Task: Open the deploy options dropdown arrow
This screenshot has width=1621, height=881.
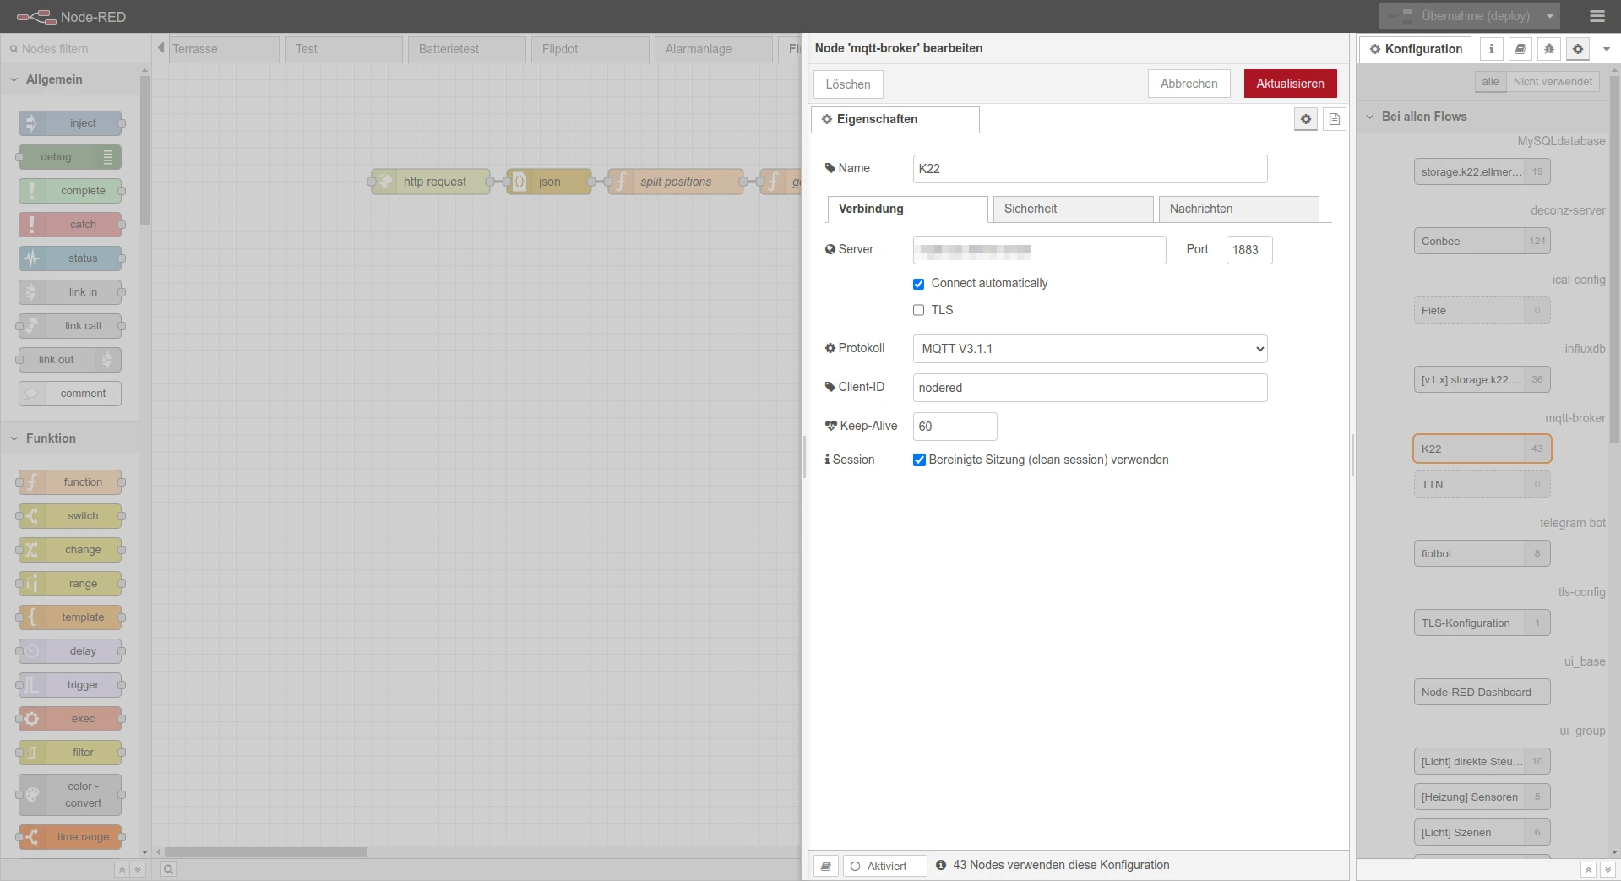Action: pyautogui.click(x=1550, y=16)
